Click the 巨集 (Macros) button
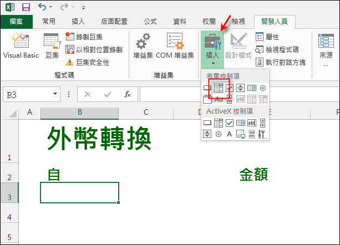 click(52, 46)
